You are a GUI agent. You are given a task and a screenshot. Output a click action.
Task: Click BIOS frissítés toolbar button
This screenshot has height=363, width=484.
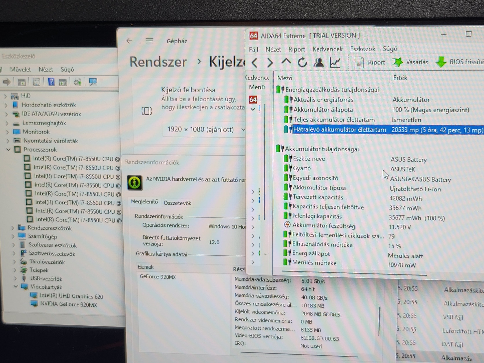[460, 62]
